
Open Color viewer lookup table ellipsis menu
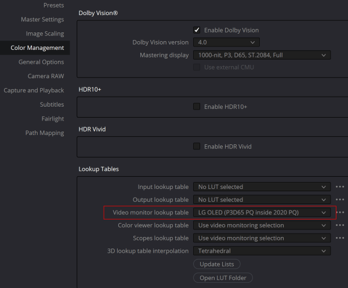tap(340, 225)
